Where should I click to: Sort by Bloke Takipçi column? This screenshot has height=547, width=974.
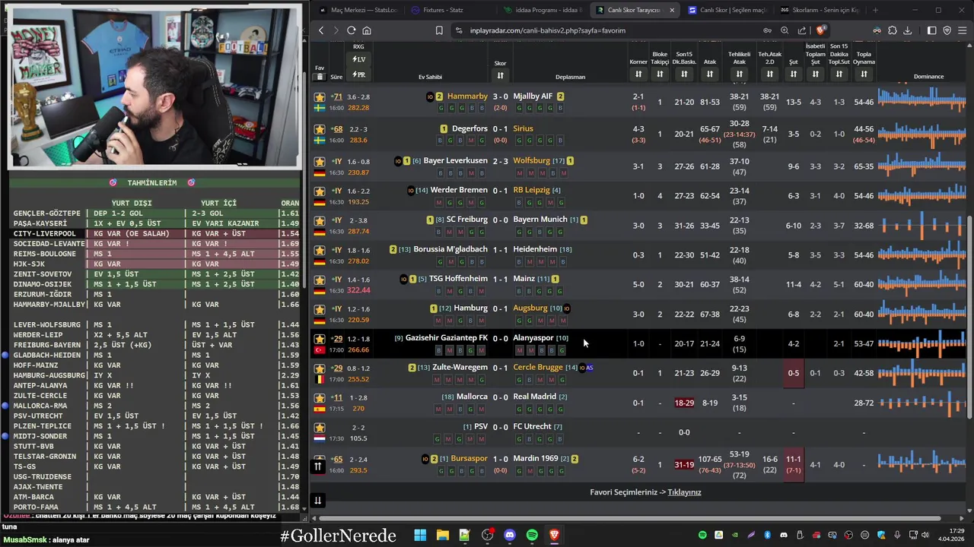click(660, 74)
